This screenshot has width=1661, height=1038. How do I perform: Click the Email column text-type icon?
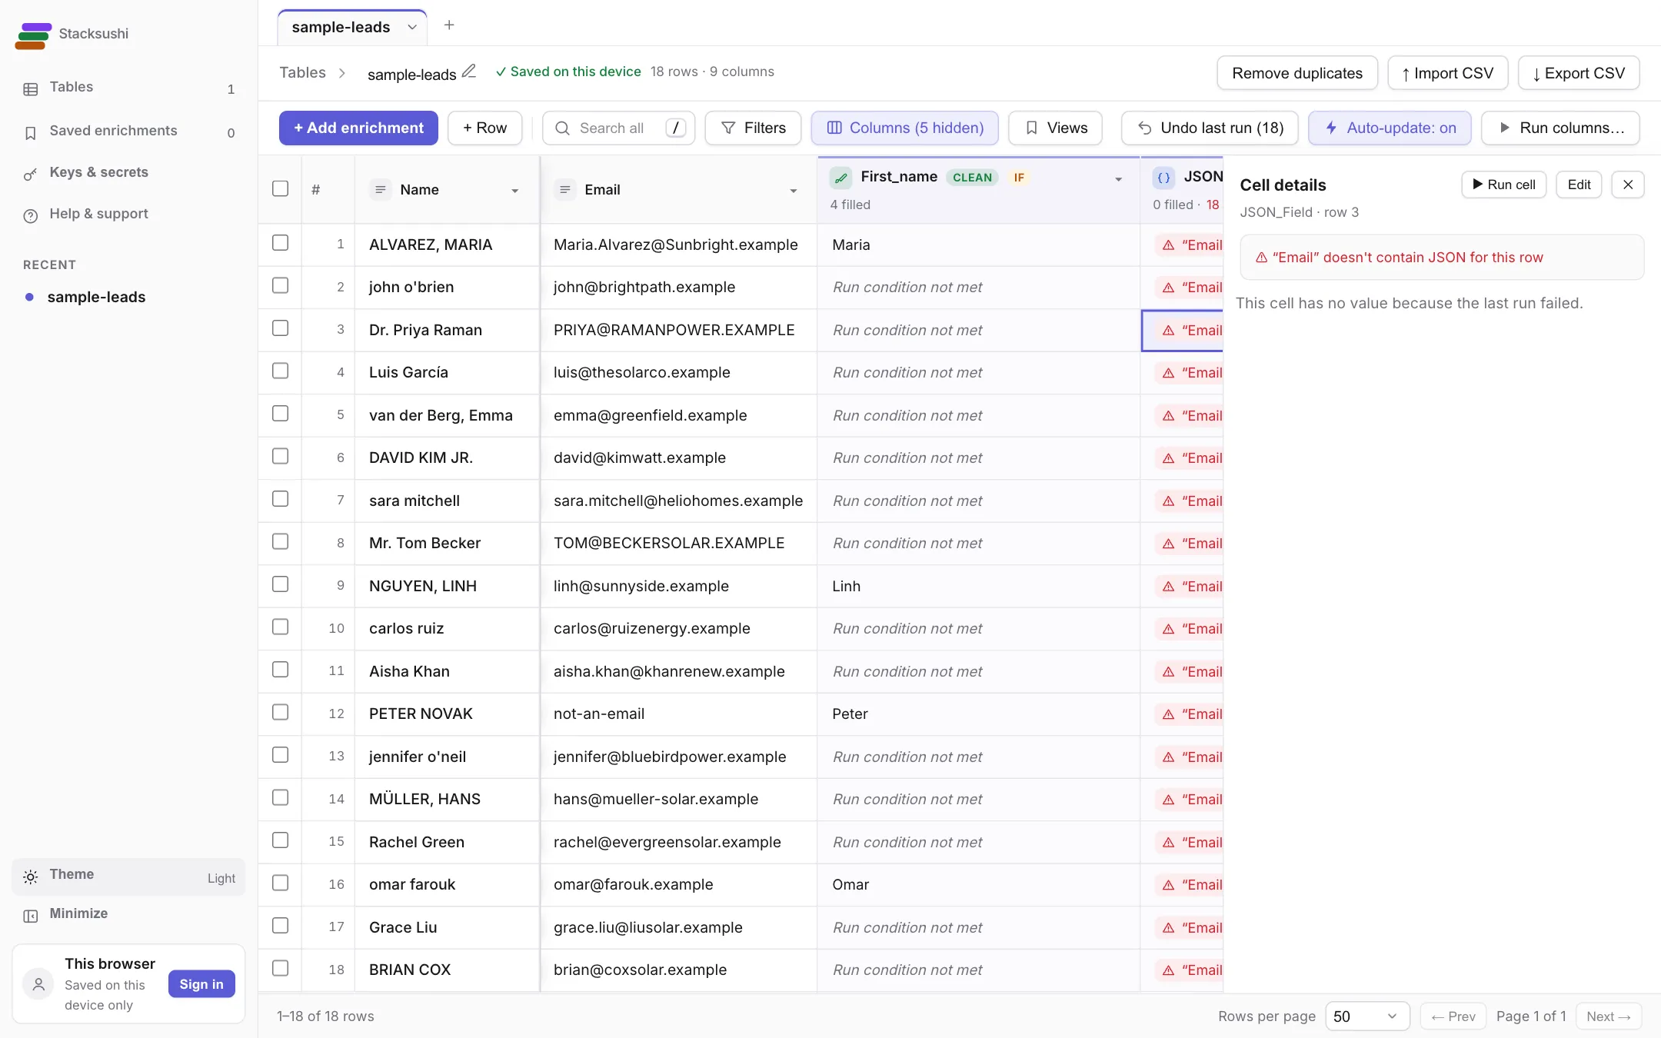(x=564, y=189)
